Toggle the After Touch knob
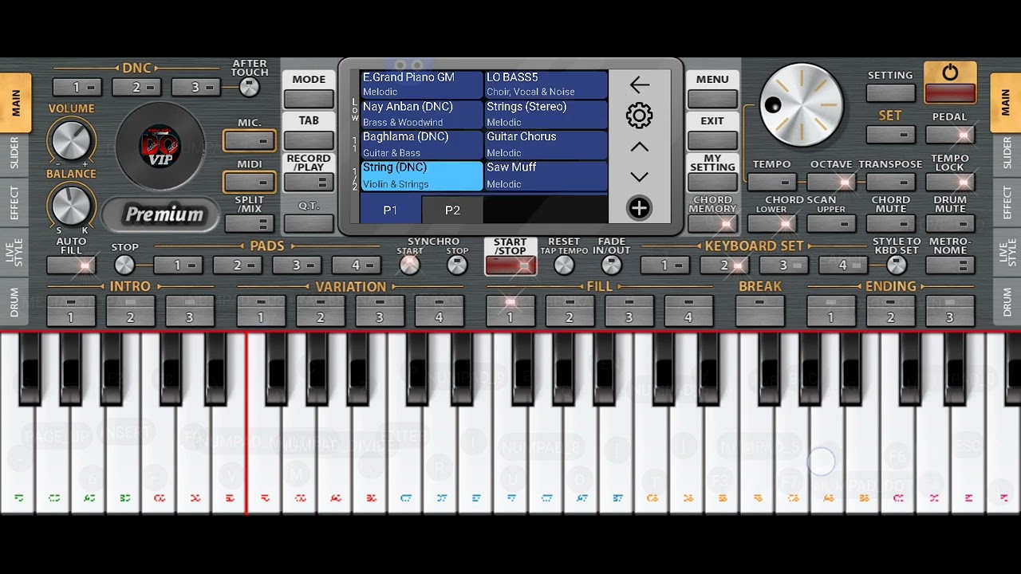1021x574 pixels. (250, 88)
